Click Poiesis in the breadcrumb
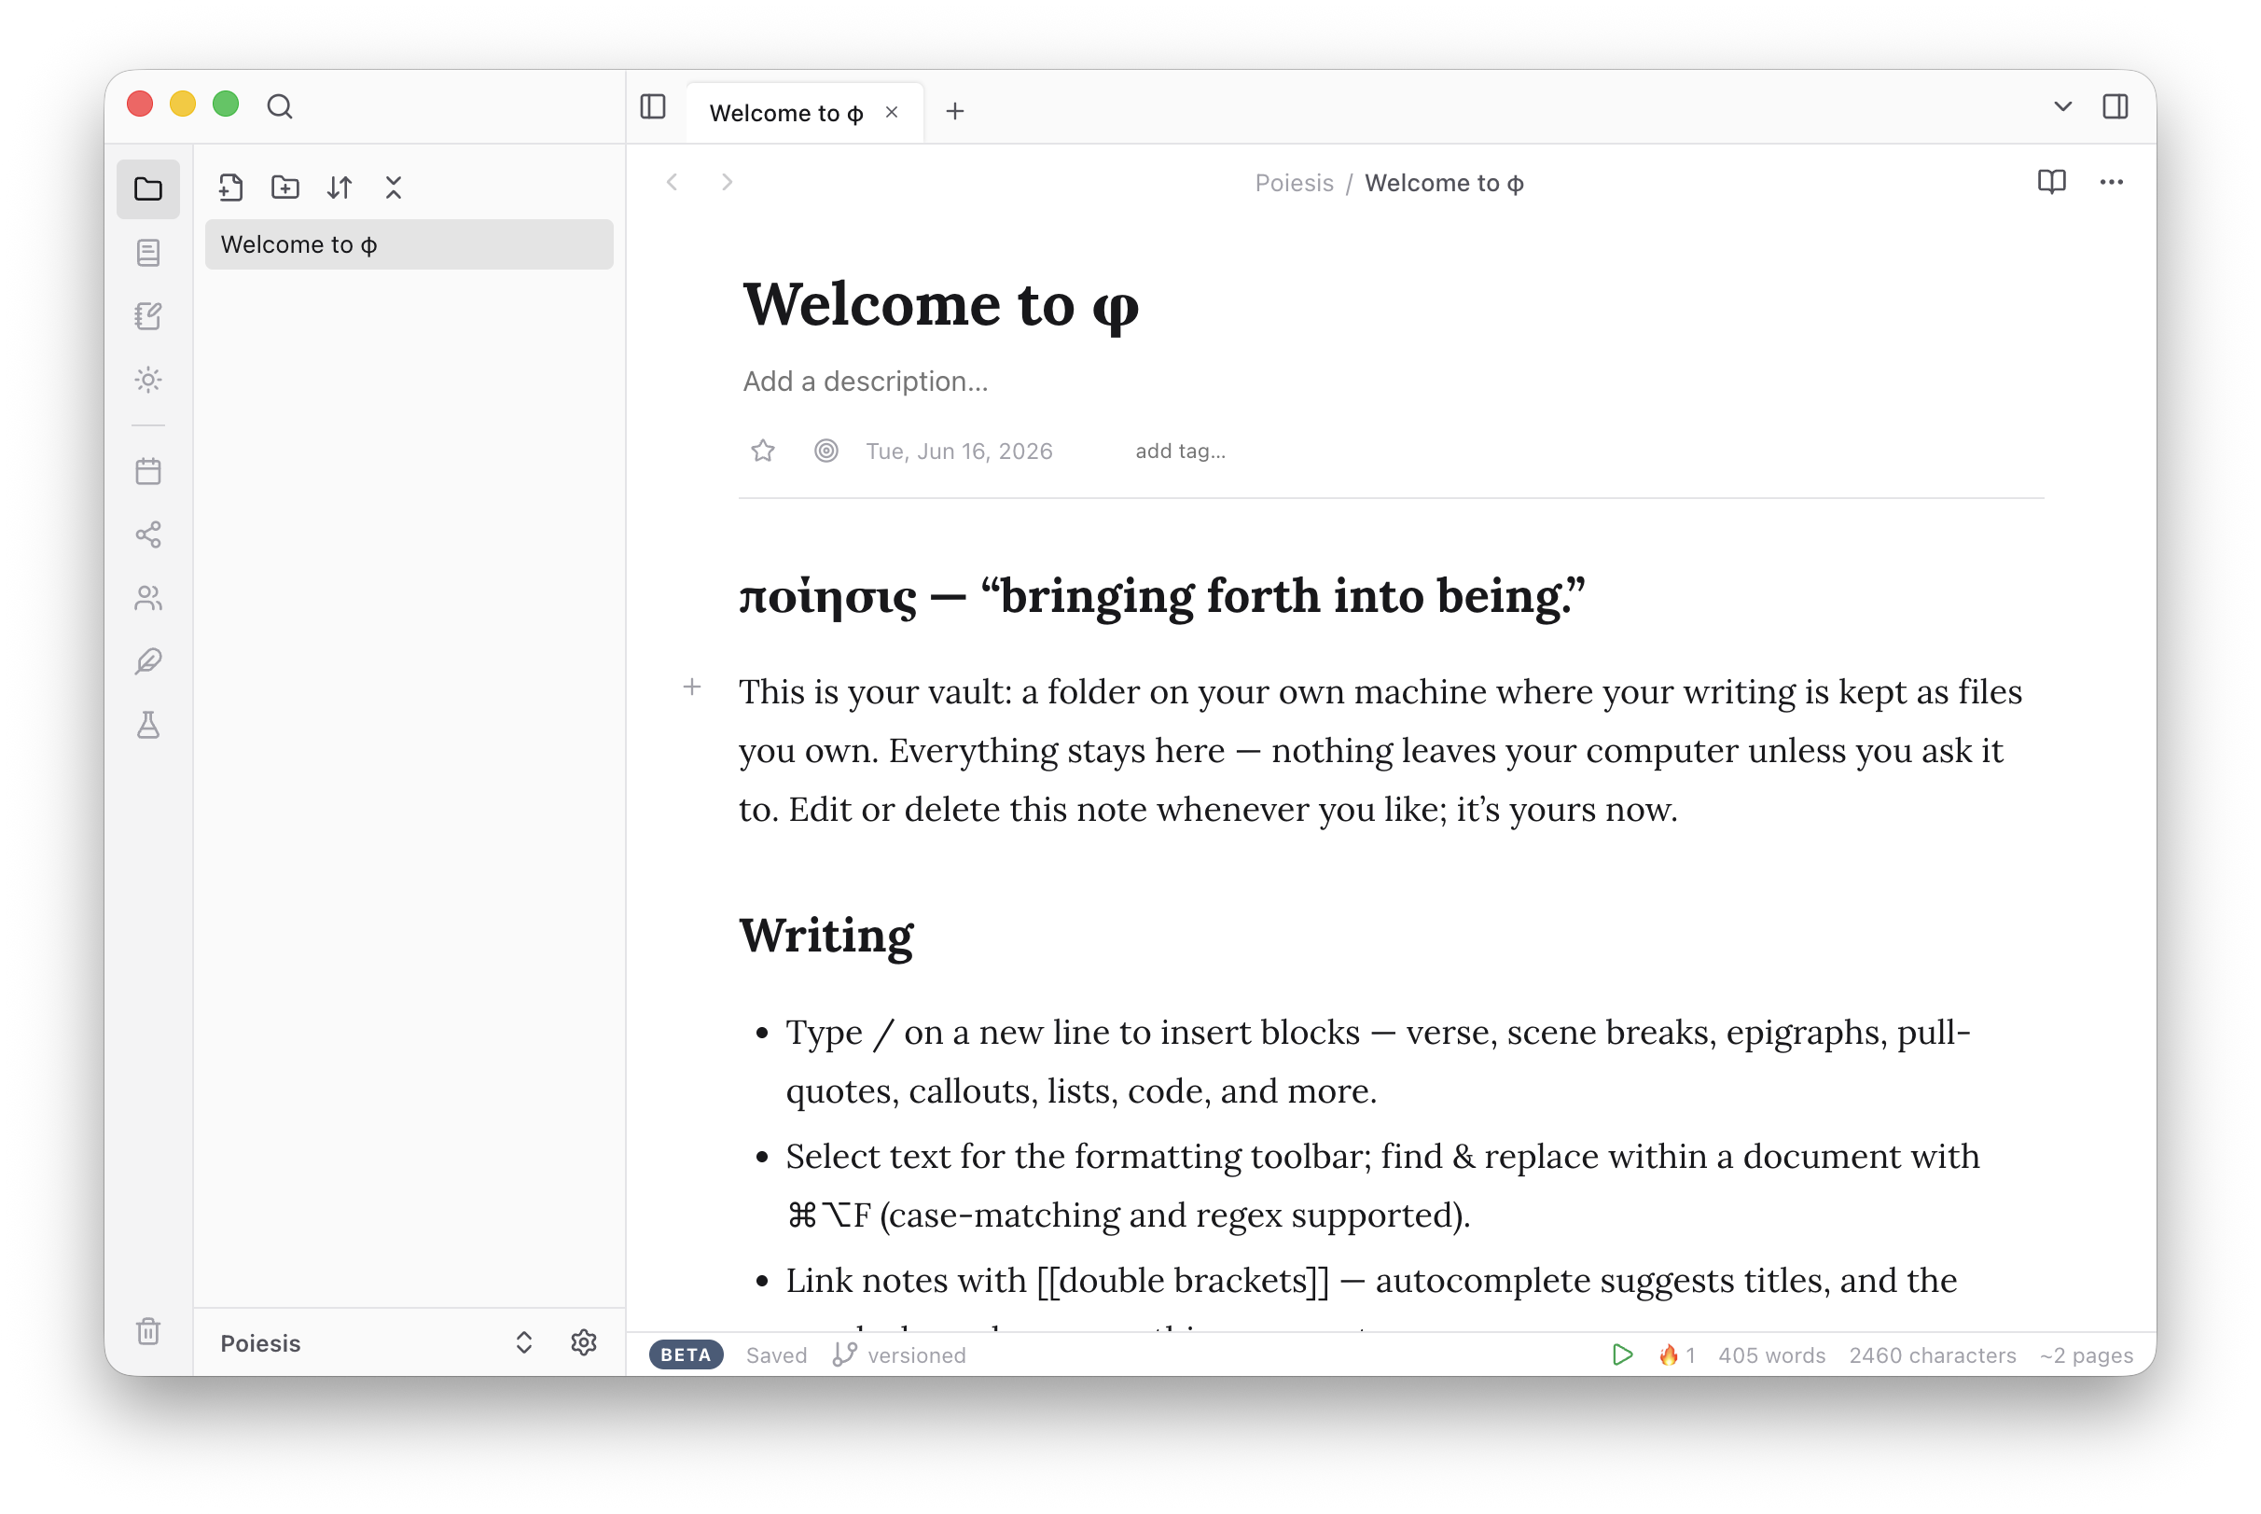Image resolution: width=2261 pixels, height=1514 pixels. click(x=1294, y=183)
